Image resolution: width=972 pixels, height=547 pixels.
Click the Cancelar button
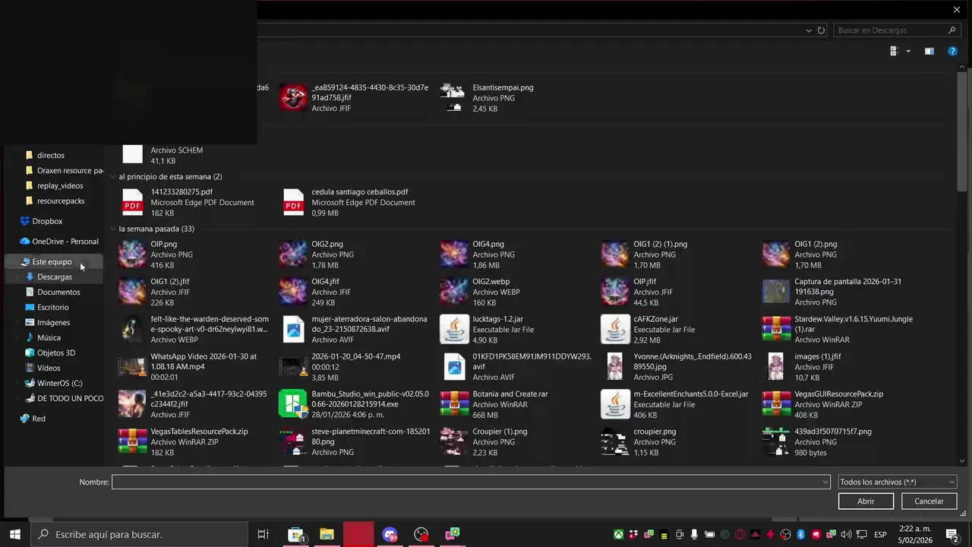[929, 501]
